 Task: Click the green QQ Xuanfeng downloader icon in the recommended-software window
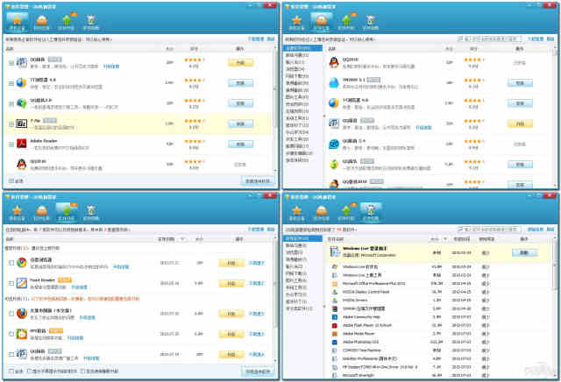point(21,103)
